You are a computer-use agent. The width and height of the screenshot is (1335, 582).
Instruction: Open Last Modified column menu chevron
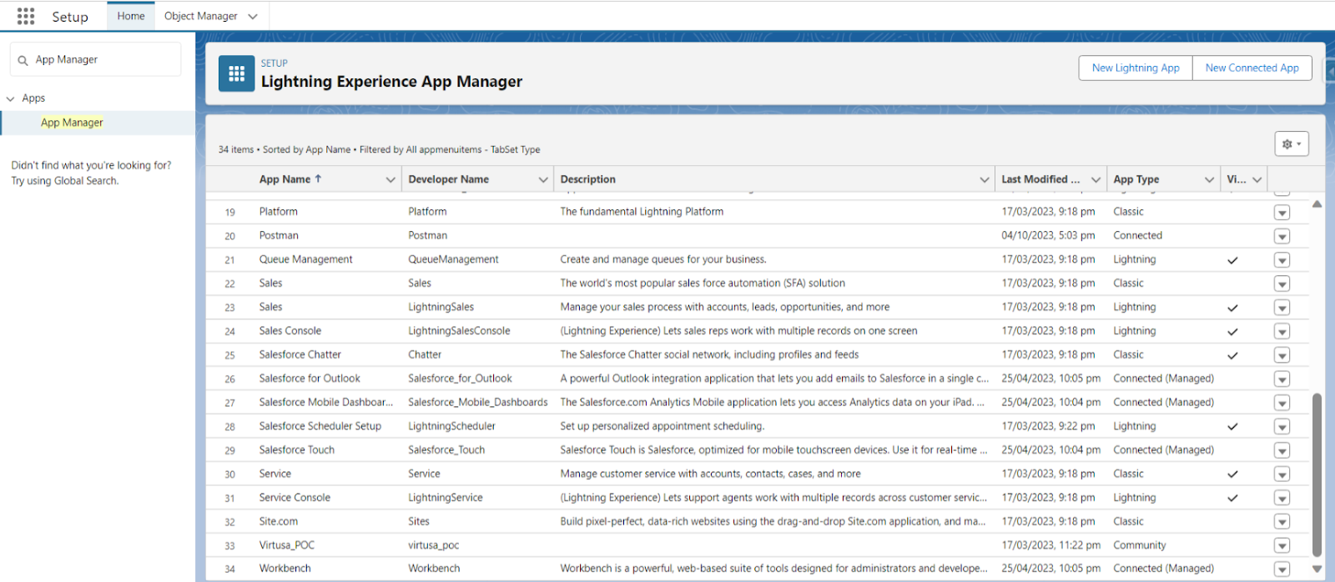1096,179
